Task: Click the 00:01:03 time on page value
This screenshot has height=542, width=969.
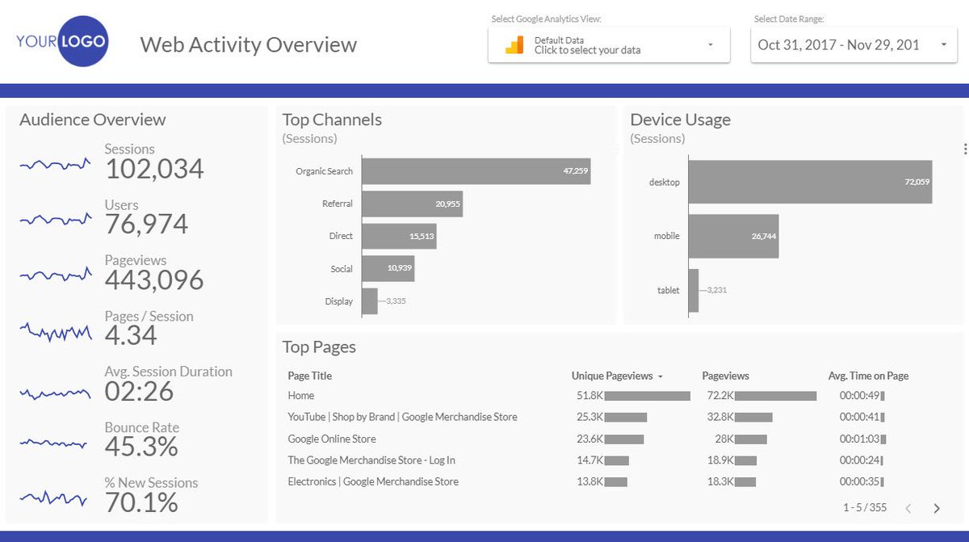Action: click(x=860, y=439)
